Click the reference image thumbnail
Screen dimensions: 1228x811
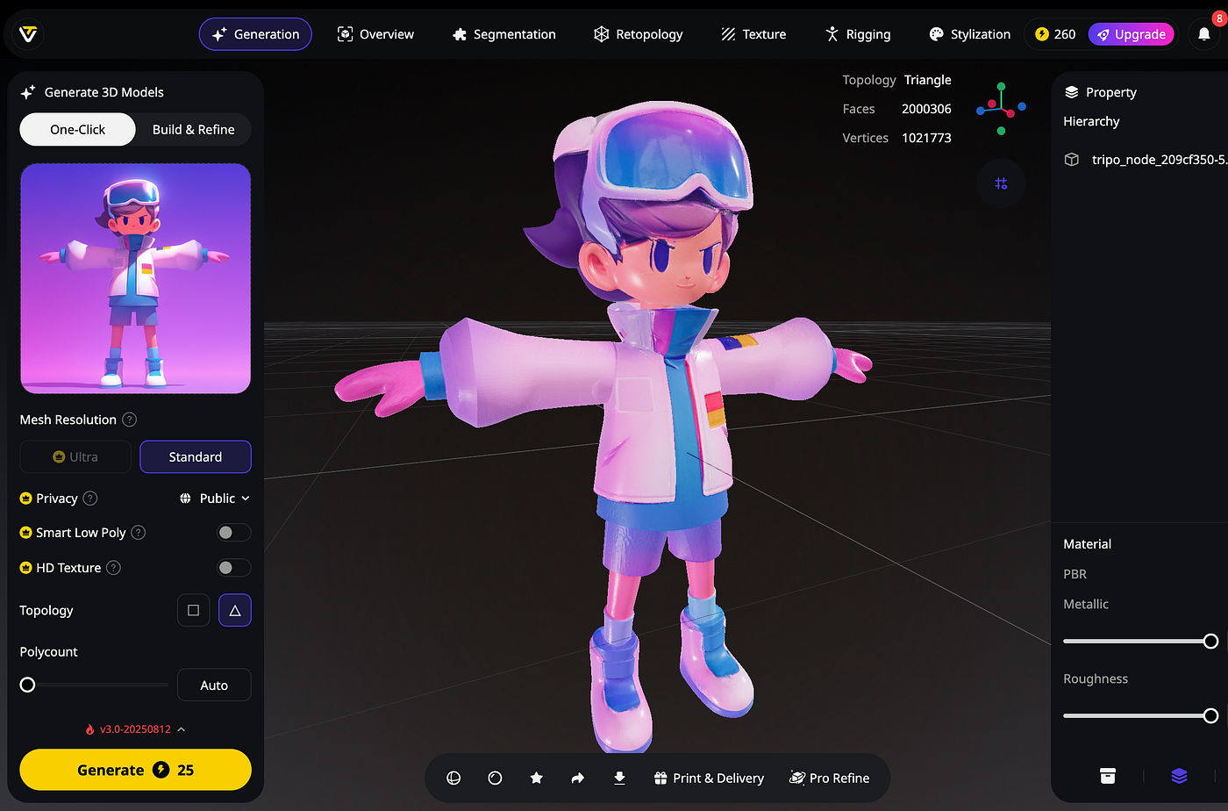click(135, 278)
